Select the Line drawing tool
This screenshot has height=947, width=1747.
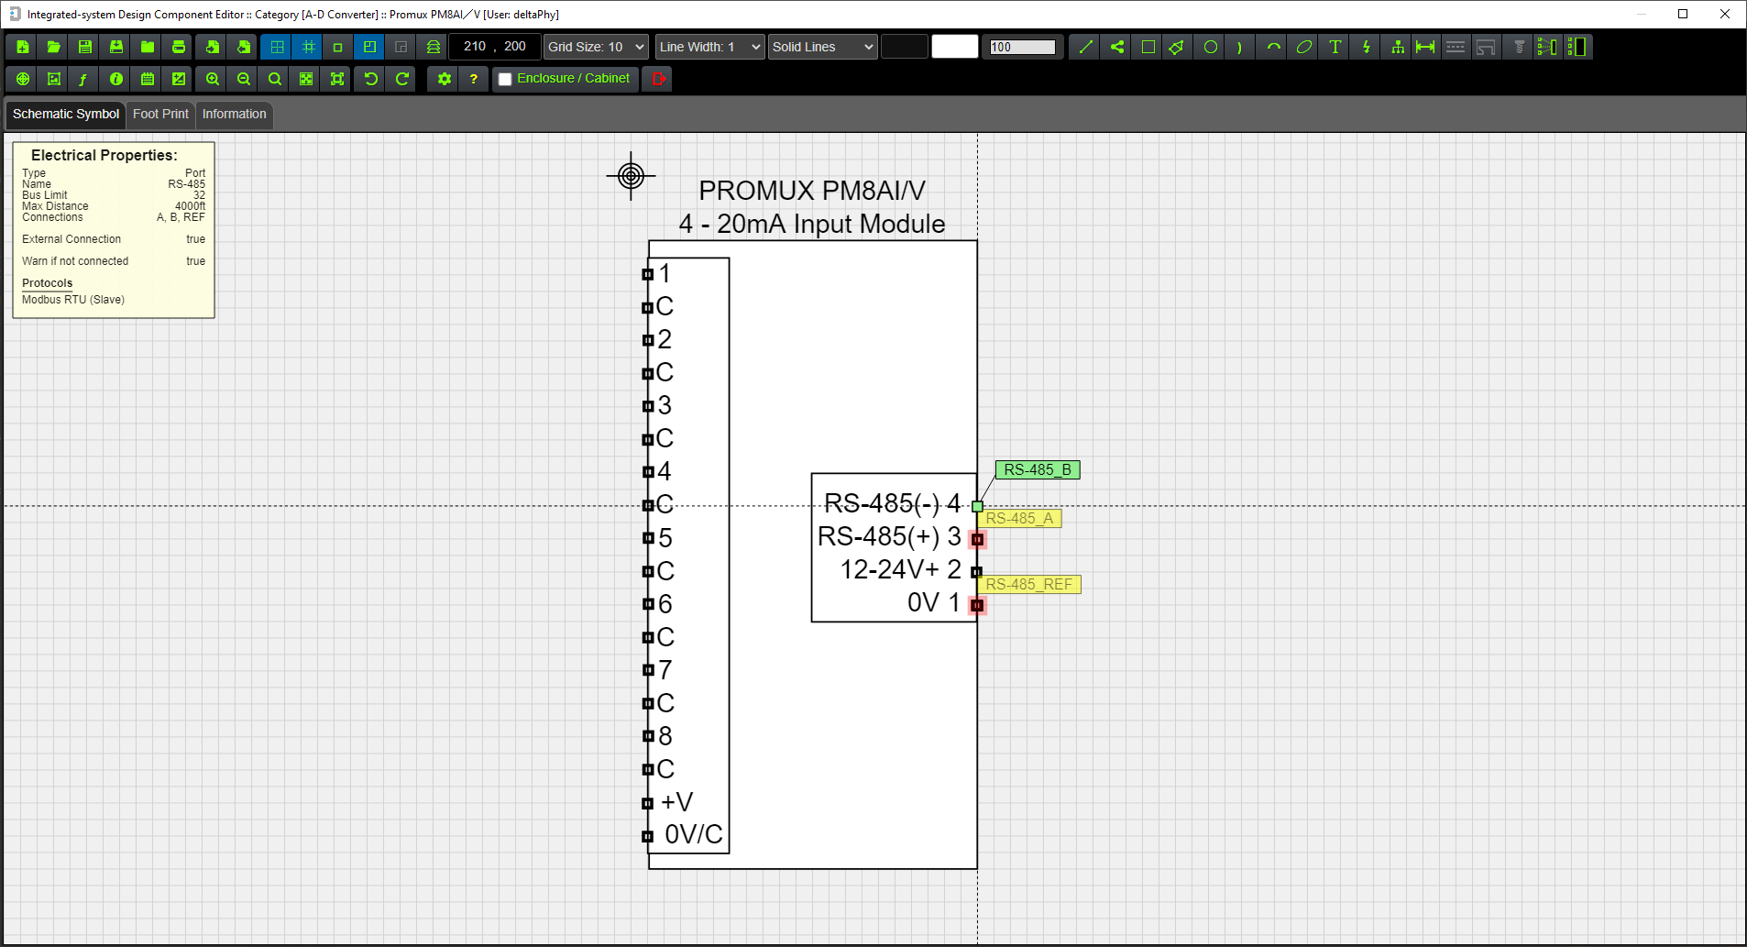1083,46
